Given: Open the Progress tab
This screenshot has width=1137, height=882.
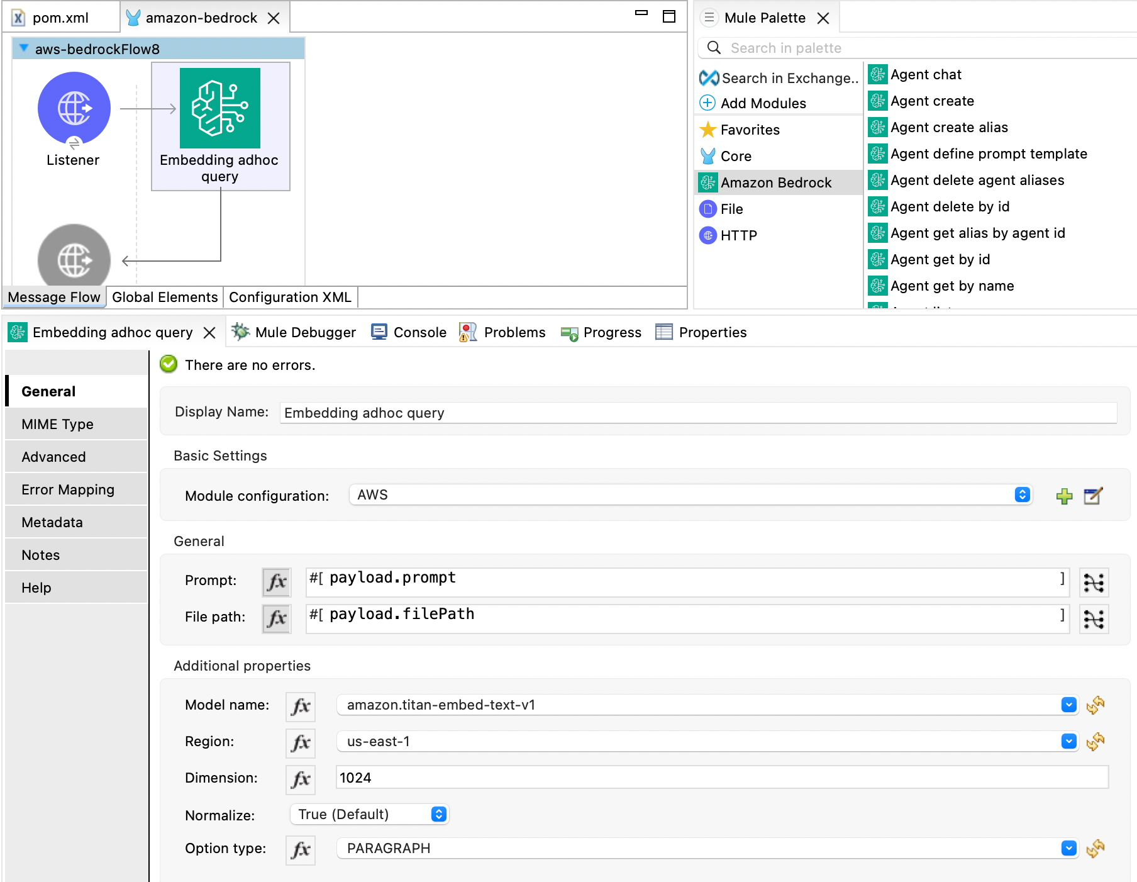Looking at the screenshot, I should click(x=601, y=332).
